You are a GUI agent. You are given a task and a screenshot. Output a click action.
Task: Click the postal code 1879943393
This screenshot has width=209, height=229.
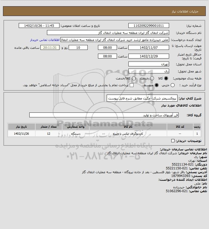pyautogui.click(x=181, y=176)
